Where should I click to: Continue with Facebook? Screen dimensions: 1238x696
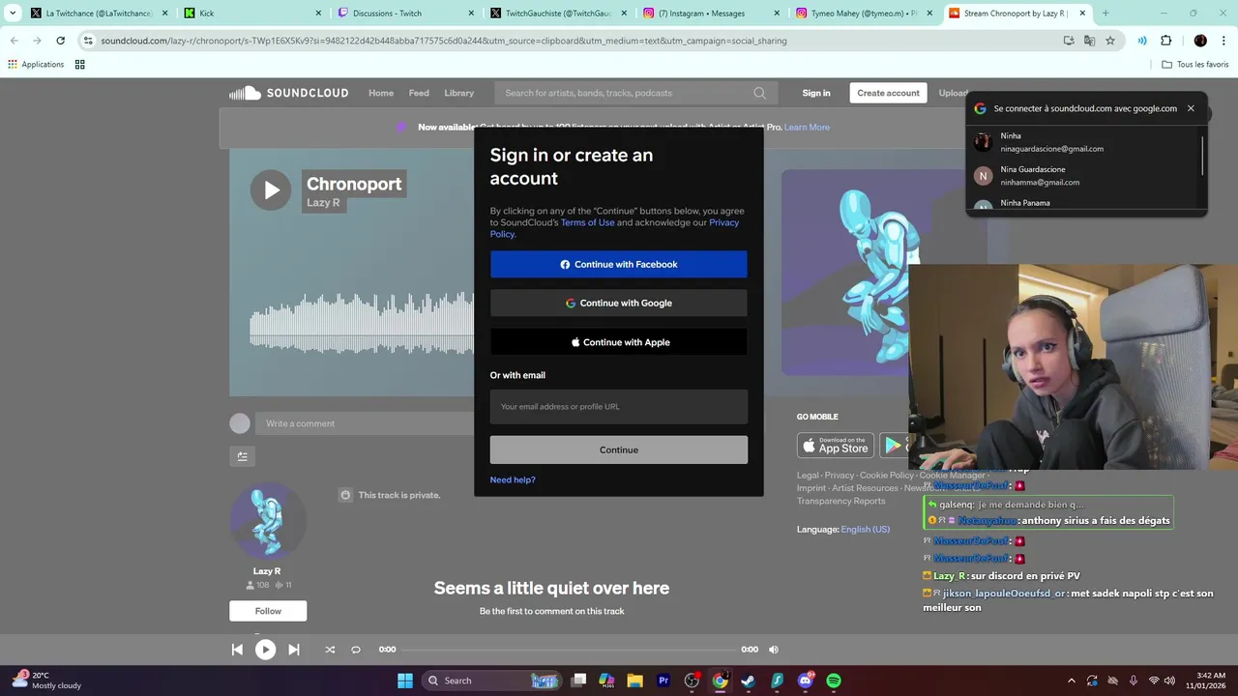(619, 264)
